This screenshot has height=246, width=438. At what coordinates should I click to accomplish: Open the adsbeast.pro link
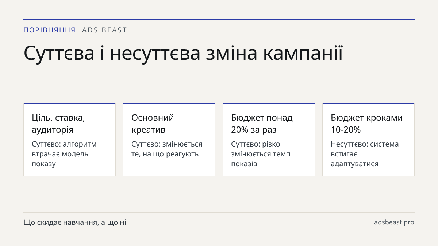tap(394, 222)
